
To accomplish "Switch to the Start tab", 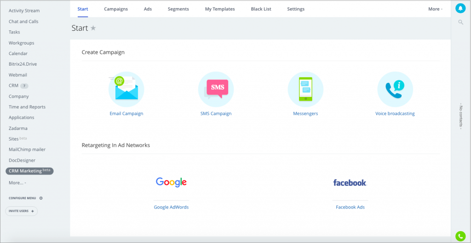I will click(x=83, y=9).
